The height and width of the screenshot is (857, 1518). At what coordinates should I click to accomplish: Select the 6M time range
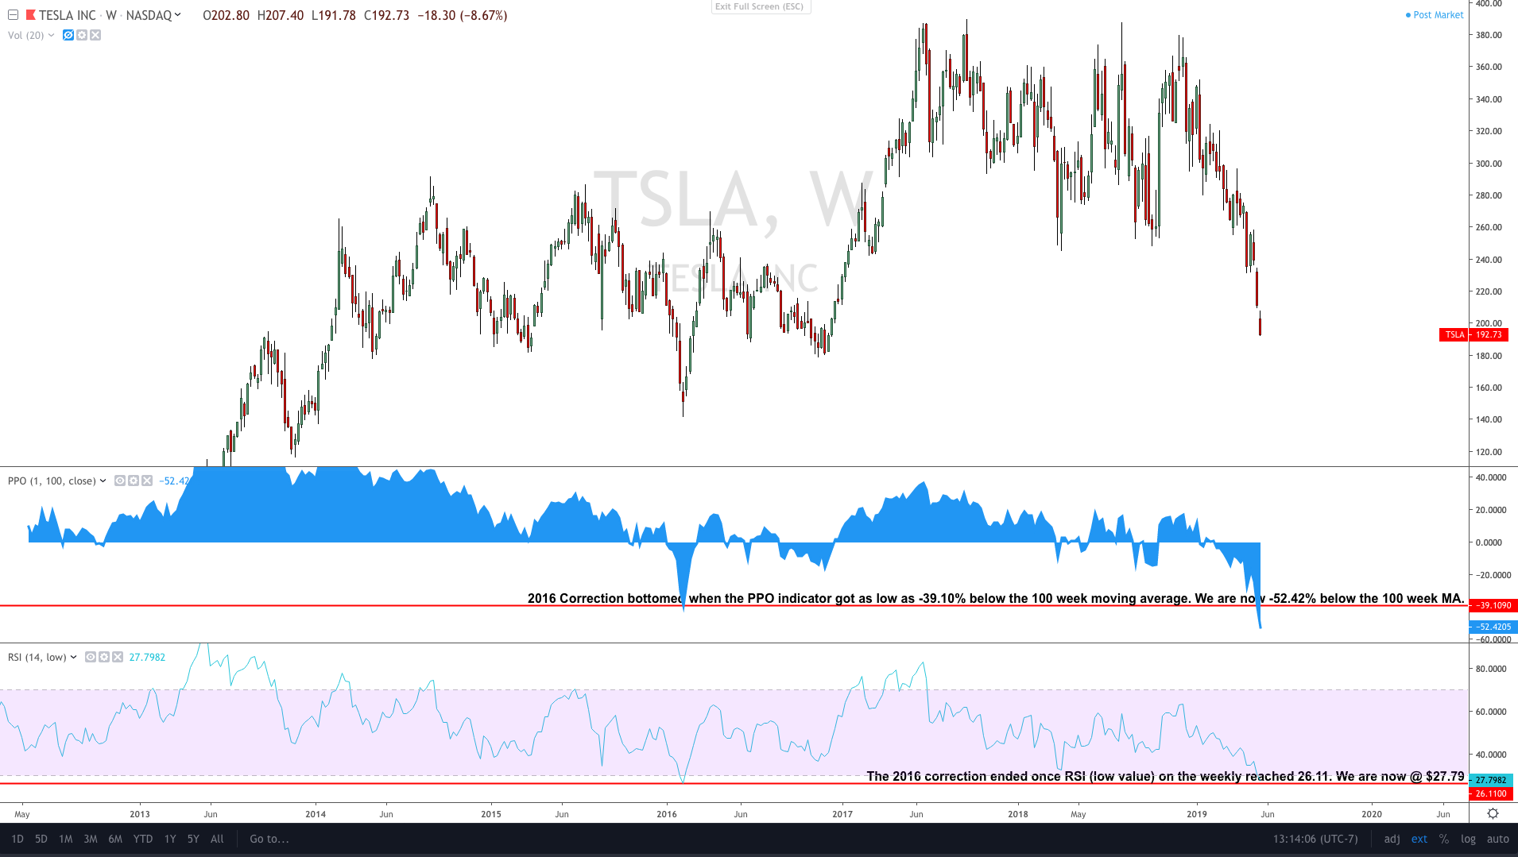115,839
